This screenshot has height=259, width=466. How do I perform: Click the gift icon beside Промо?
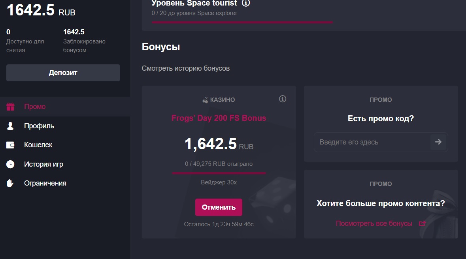[x=10, y=106]
